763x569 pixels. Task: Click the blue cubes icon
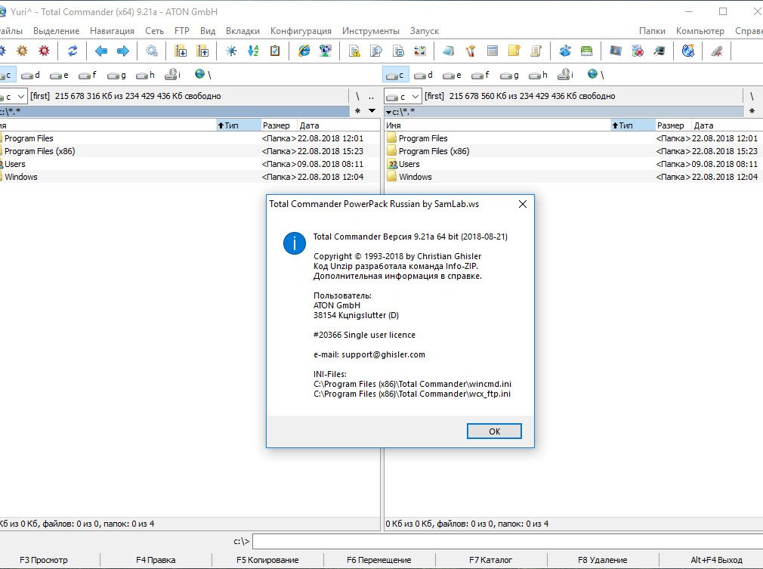point(565,51)
